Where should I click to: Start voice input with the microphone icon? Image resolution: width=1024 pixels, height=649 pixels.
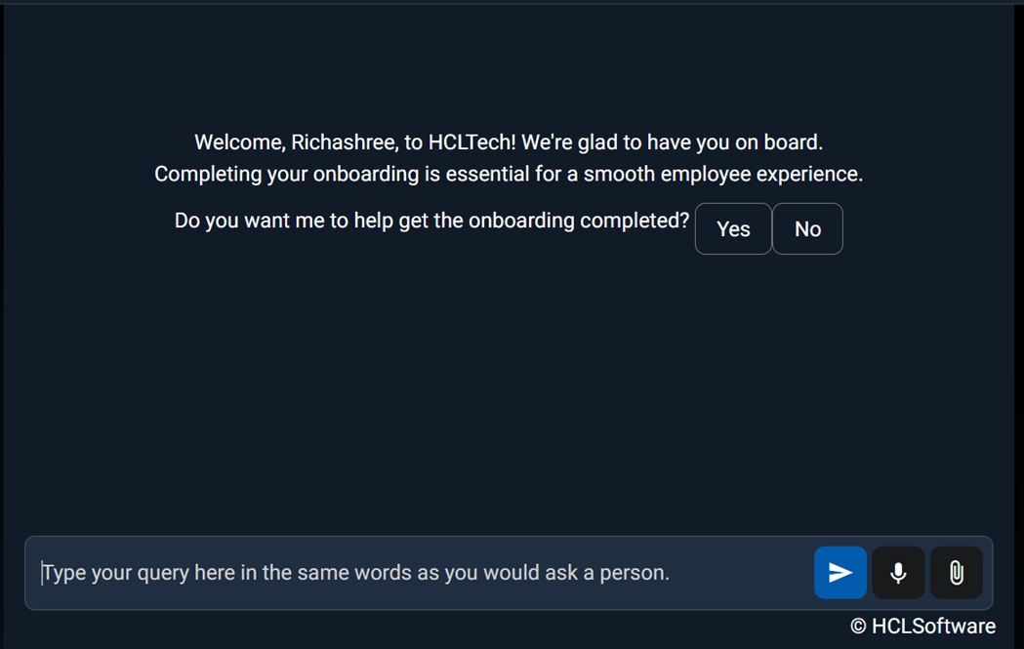(x=898, y=573)
